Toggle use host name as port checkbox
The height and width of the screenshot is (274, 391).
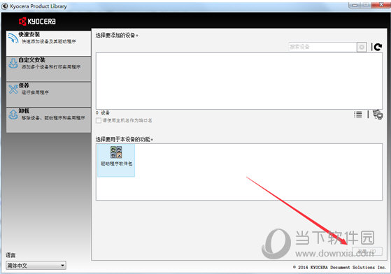point(99,120)
